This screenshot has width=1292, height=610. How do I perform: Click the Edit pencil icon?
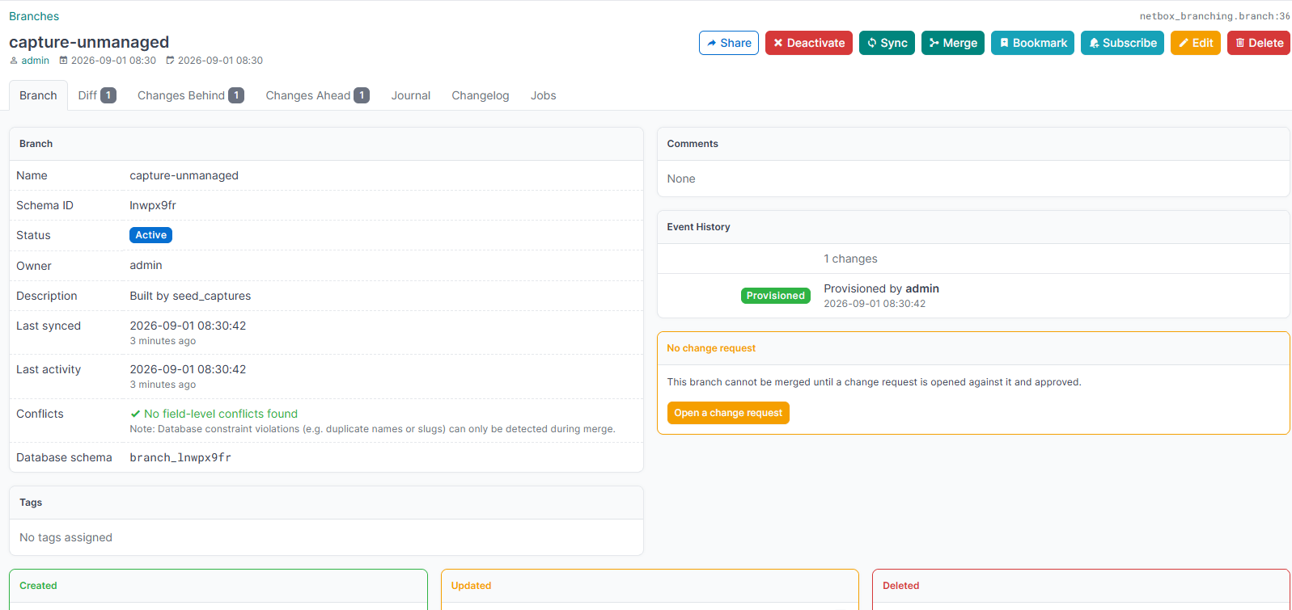point(1184,43)
